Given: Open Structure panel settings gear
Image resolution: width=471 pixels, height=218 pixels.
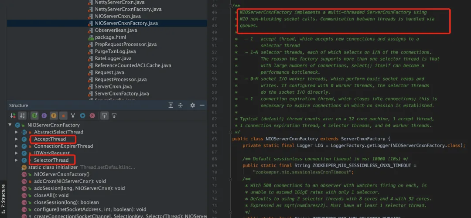Looking at the screenshot, I should tap(193, 106).
